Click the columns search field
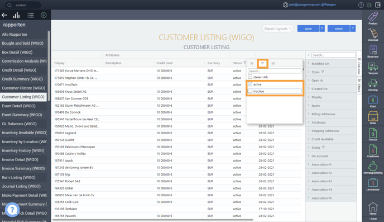Viewport: 384px width, 222px height. (333, 55)
